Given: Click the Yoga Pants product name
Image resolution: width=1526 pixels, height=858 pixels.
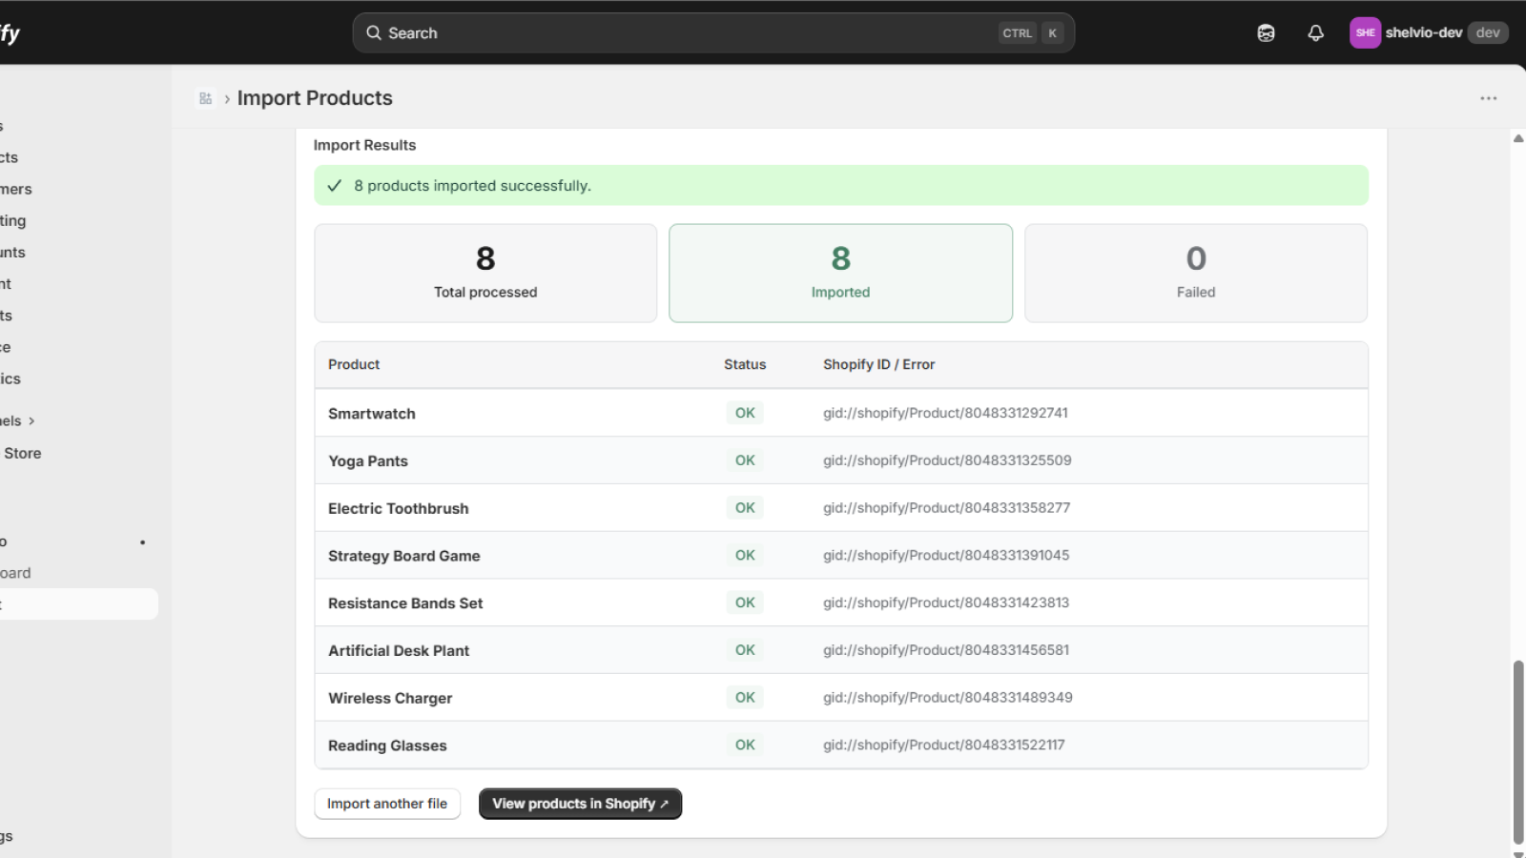Looking at the screenshot, I should [x=368, y=461].
